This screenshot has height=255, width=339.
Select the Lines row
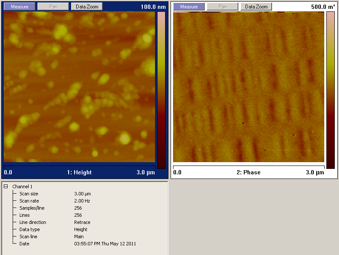coord(51,215)
